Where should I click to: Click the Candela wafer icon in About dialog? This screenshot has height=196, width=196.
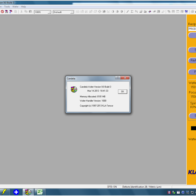tap(74, 89)
